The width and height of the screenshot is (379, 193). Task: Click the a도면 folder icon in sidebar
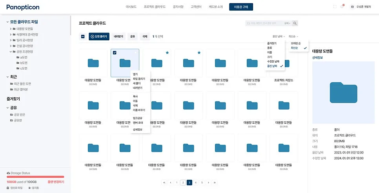[18, 57]
